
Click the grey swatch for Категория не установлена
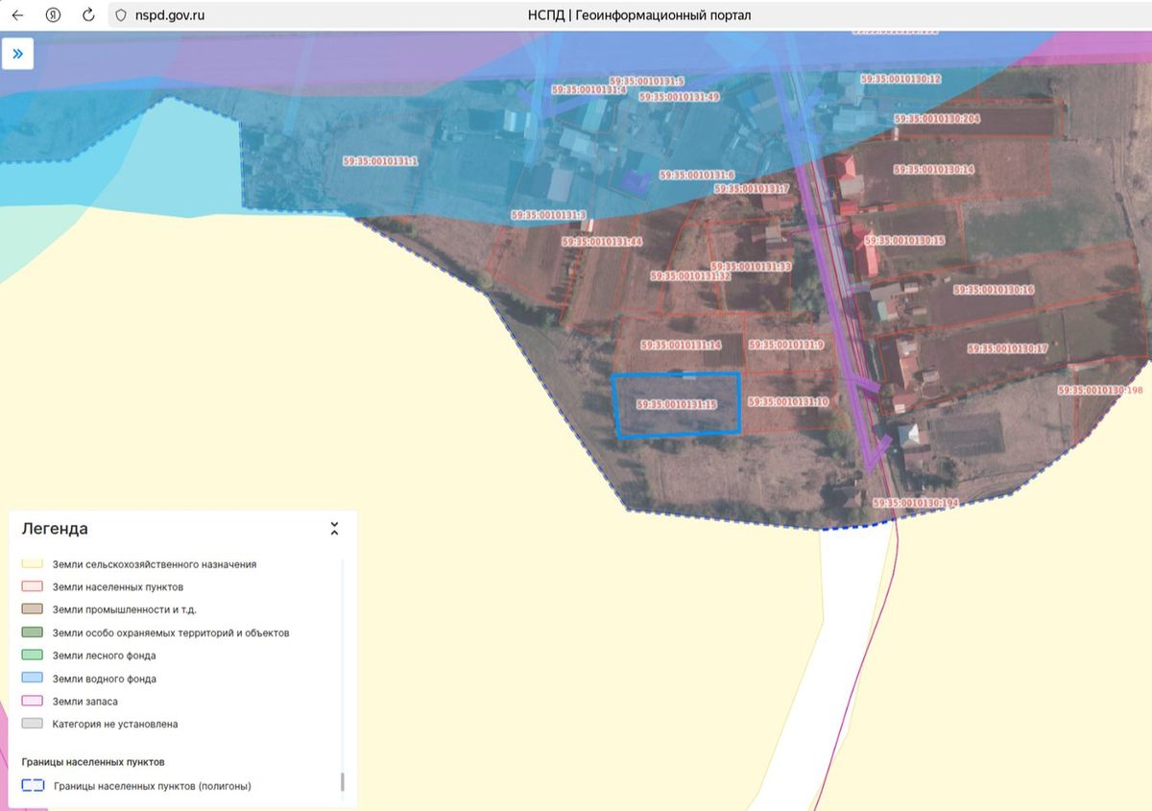pos(33,725)
